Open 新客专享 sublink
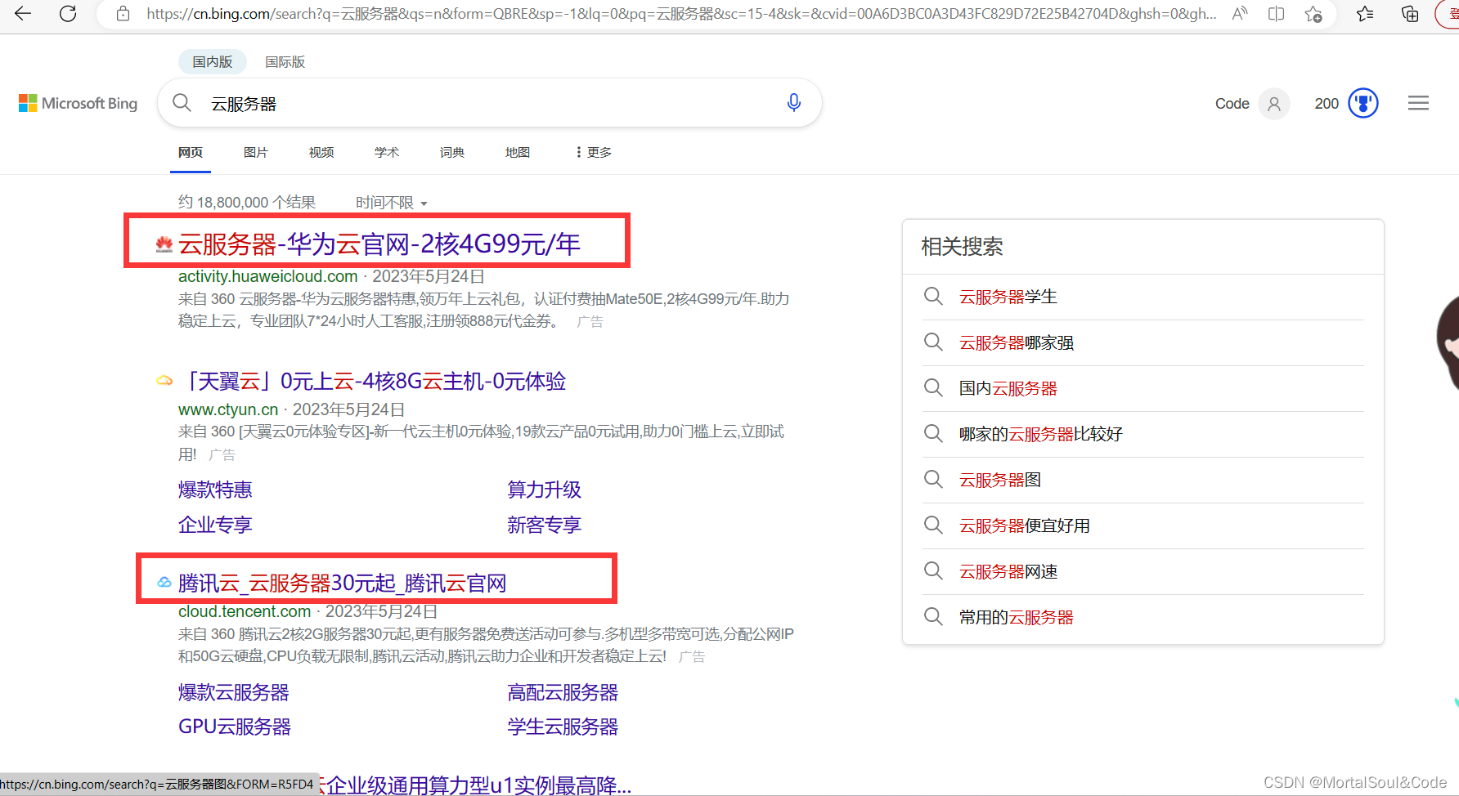 pos(544,525)
